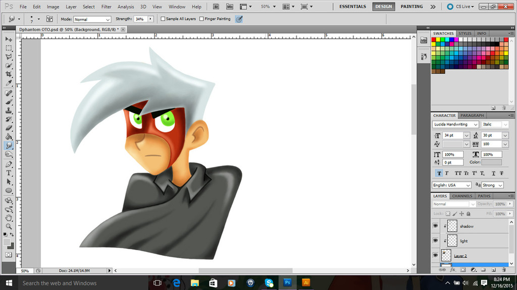Open the Filter menu
This screenshot has height=290, width=517.
click(106, 7)
